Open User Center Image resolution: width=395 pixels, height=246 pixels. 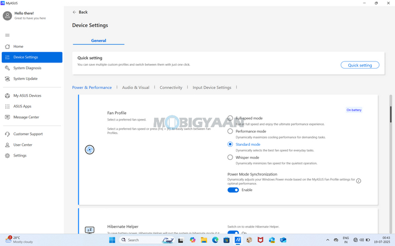coord(32,145)
